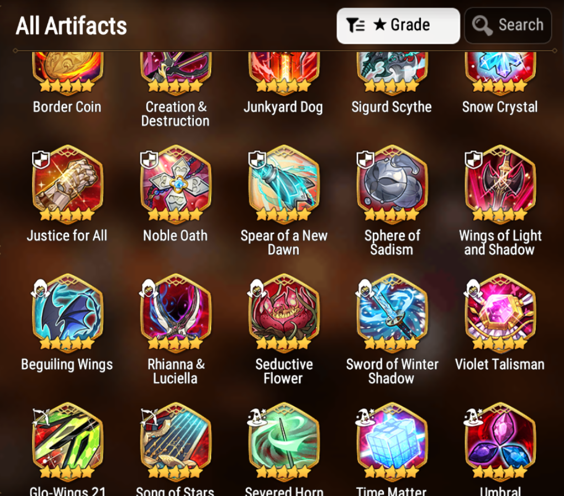Tap the Violet Talisman artifact
The width and height of the screenshot is (564, 496).
coord(500,312)
